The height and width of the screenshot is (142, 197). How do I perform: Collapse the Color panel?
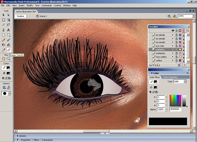tap(152, 73)
